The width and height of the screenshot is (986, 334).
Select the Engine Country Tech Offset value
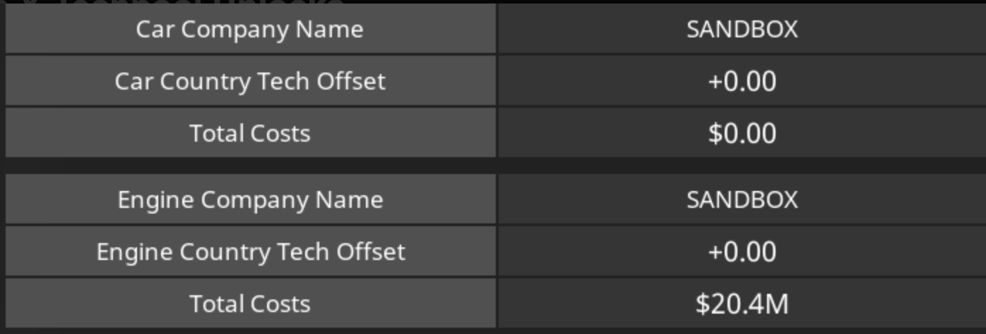click(x=742, y=252)
